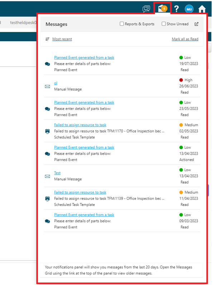
Task: Click chat bubble icon for 19/07/2023 message
Action: point(47,64)
